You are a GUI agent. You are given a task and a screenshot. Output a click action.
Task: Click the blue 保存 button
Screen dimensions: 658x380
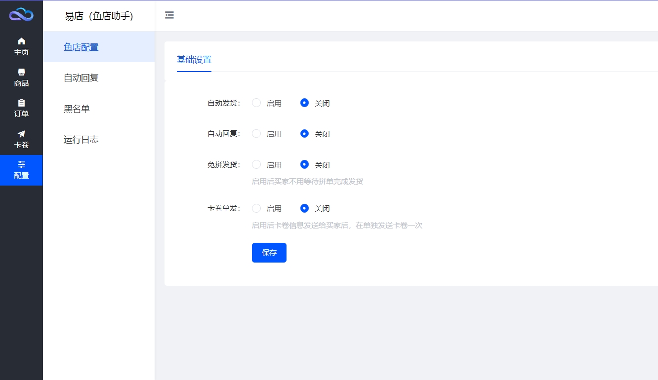269,253
